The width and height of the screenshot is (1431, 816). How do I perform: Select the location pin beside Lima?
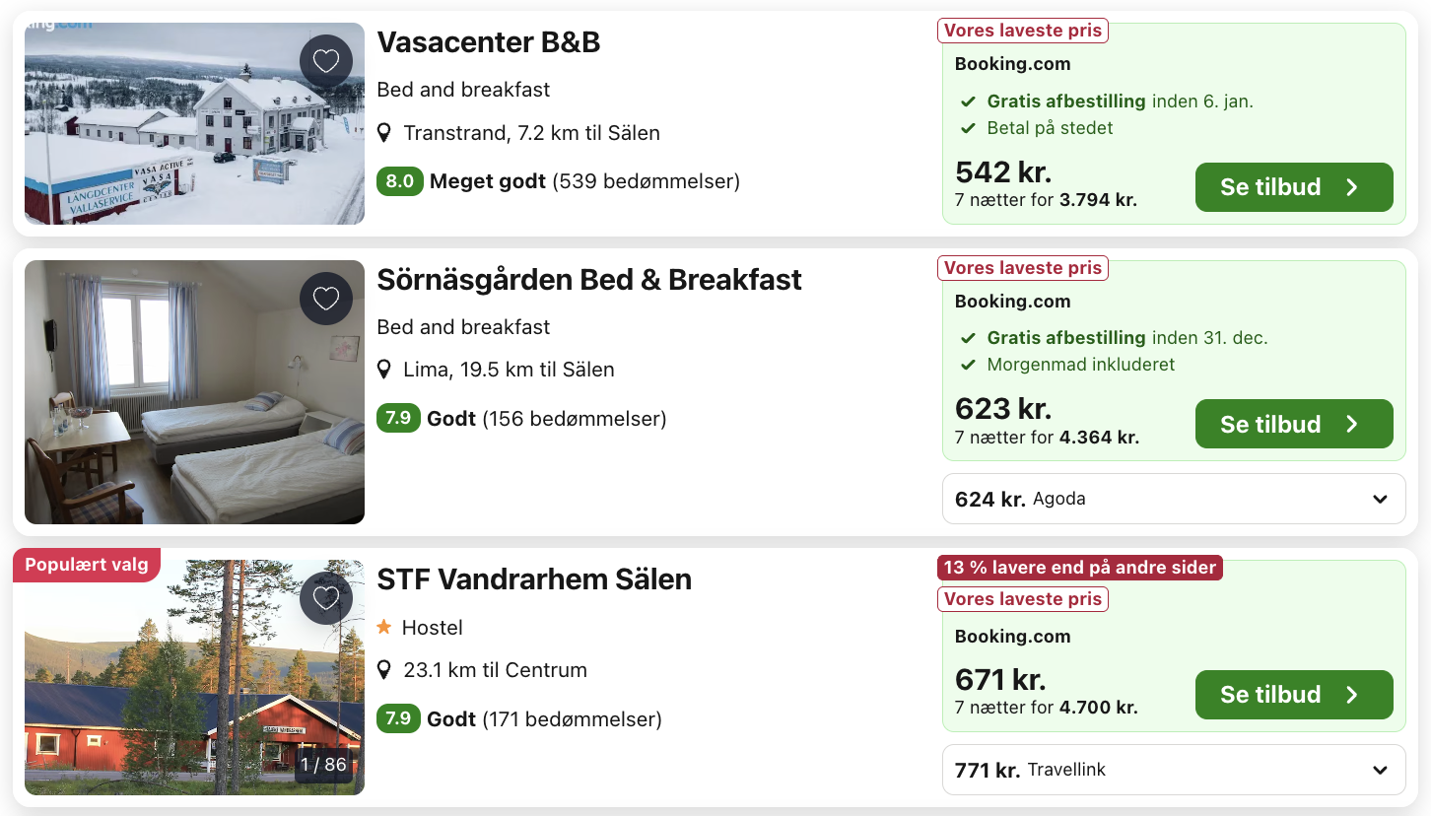385,370
